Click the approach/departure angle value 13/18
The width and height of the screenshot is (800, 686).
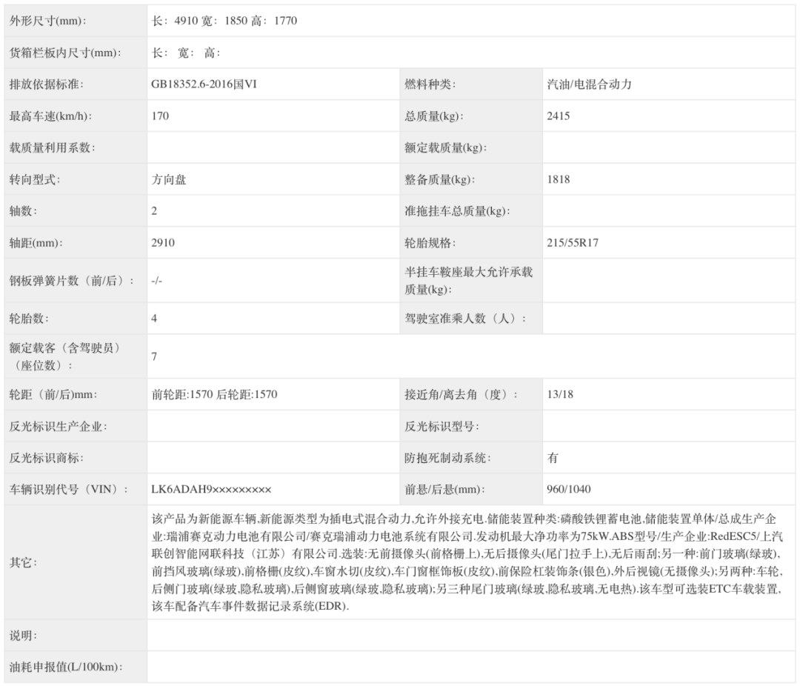pyautogui.click(x=560, y=395)
